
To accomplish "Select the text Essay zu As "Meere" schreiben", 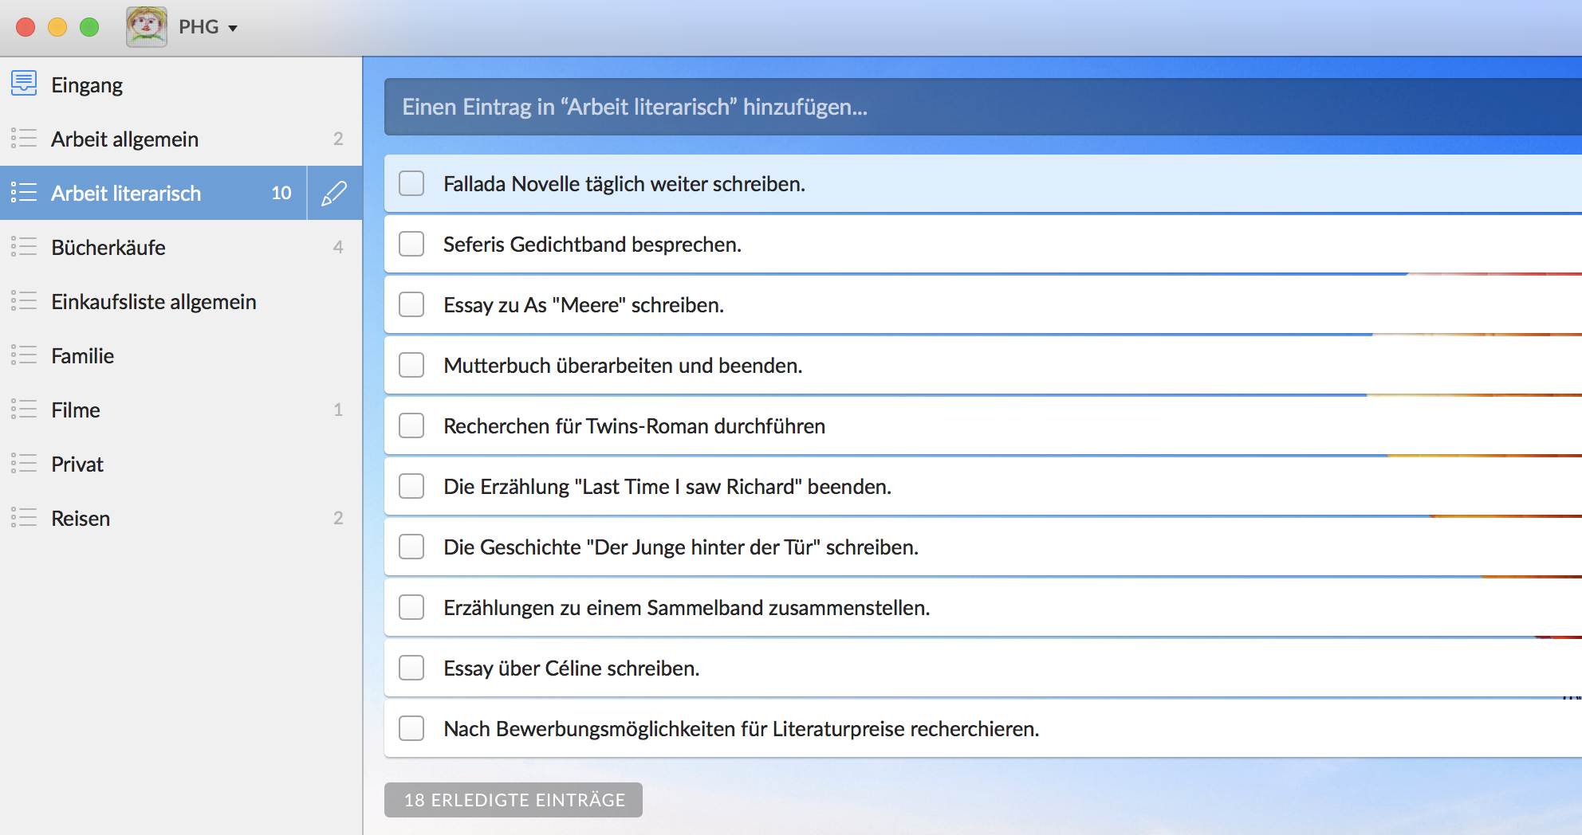I will pos(584,305).
